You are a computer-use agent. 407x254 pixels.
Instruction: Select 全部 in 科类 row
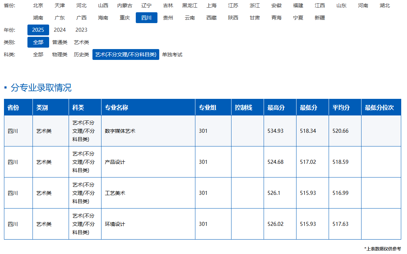(38, 54)
